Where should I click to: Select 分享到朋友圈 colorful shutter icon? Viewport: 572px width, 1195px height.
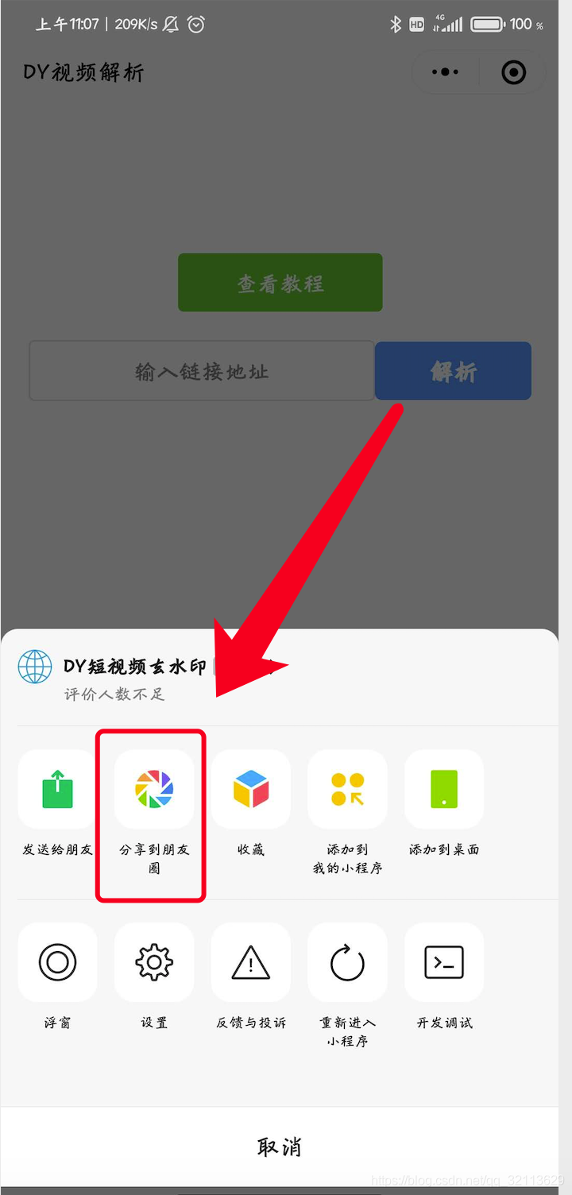click(154, 789)
